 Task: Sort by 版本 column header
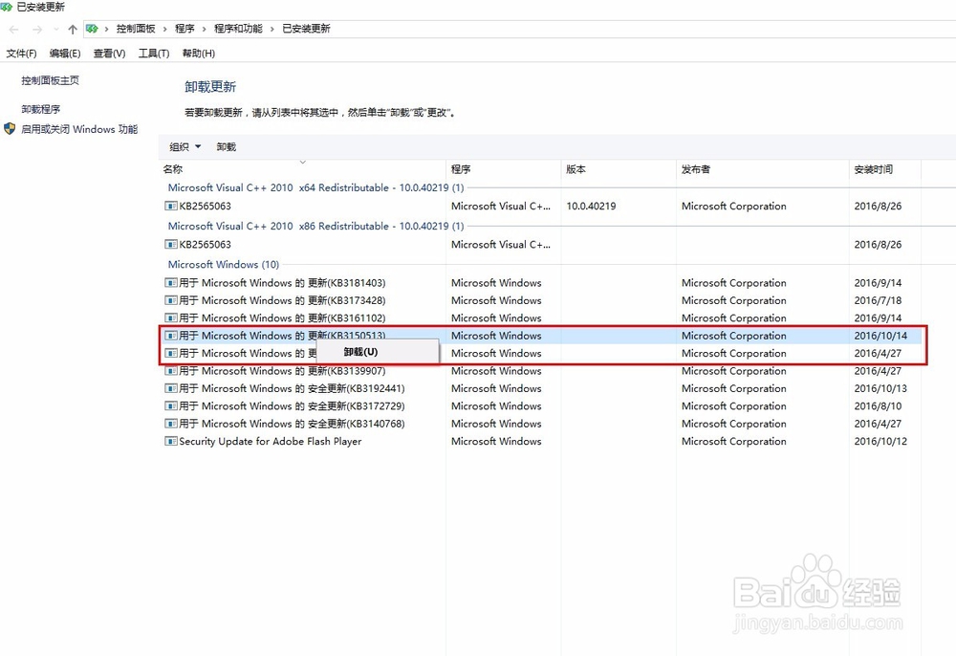(619, 169)
